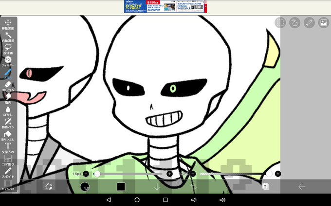The height and width of the screenshot is (206, 331).
Task: Open the ad info circle icon
Action: point(205,1)
